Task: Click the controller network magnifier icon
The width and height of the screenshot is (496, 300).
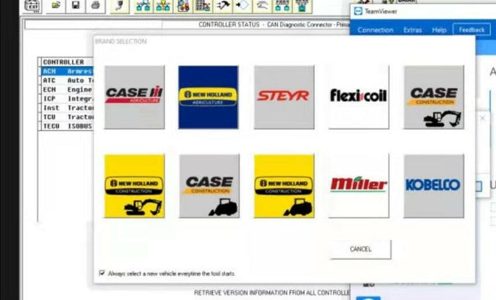Action: coord(143,6)
